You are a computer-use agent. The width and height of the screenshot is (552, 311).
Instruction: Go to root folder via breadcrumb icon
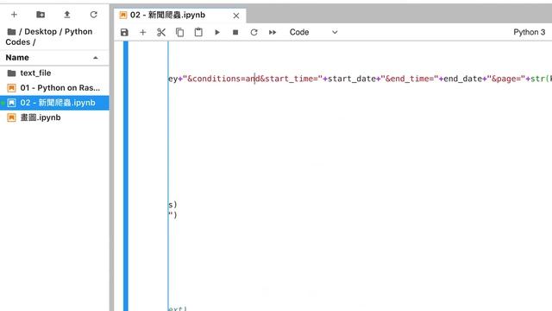pos(11,32)
